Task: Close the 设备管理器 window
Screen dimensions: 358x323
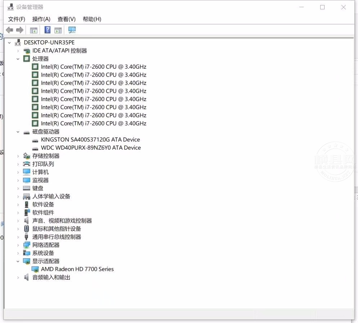Action: [343, 7]
